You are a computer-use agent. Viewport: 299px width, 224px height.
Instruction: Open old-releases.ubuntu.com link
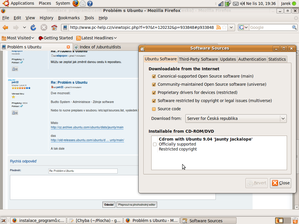(87, 140)
